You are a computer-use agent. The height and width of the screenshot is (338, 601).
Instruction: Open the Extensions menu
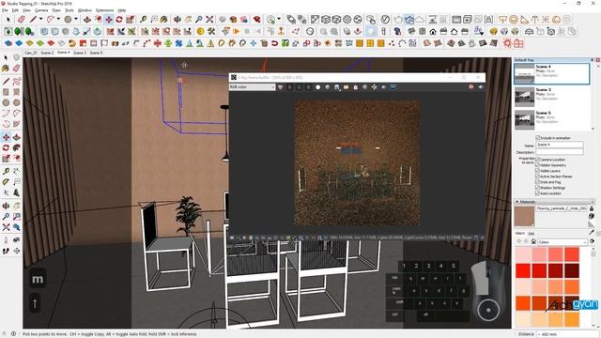[104, 10]
